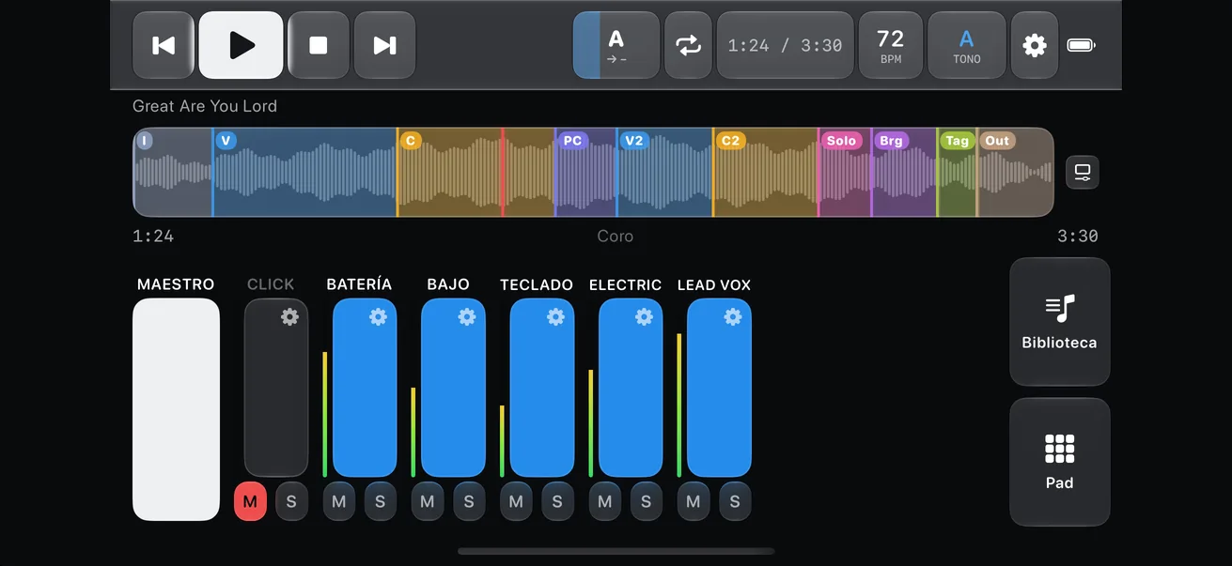Click the 1:24 elapsed time label below waveform
1232x566 pixels.
(153, 236)
